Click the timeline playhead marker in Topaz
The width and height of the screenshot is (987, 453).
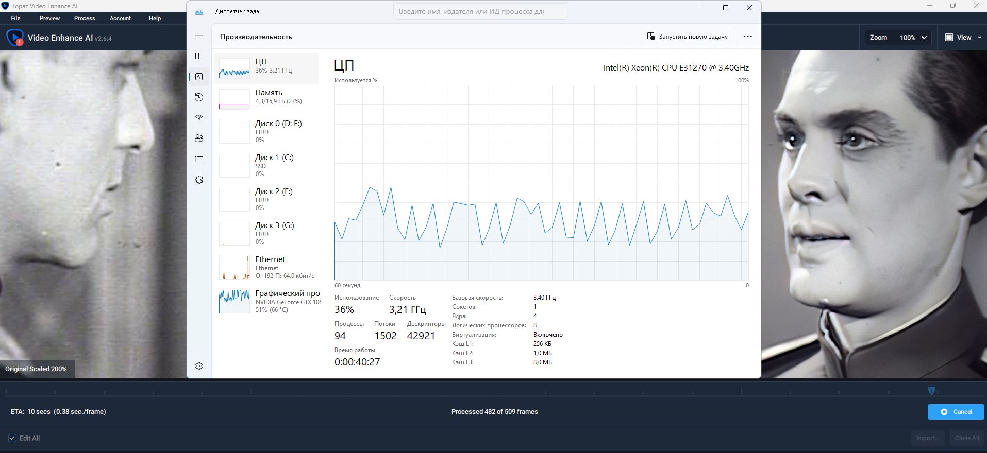tap(931, 391)
